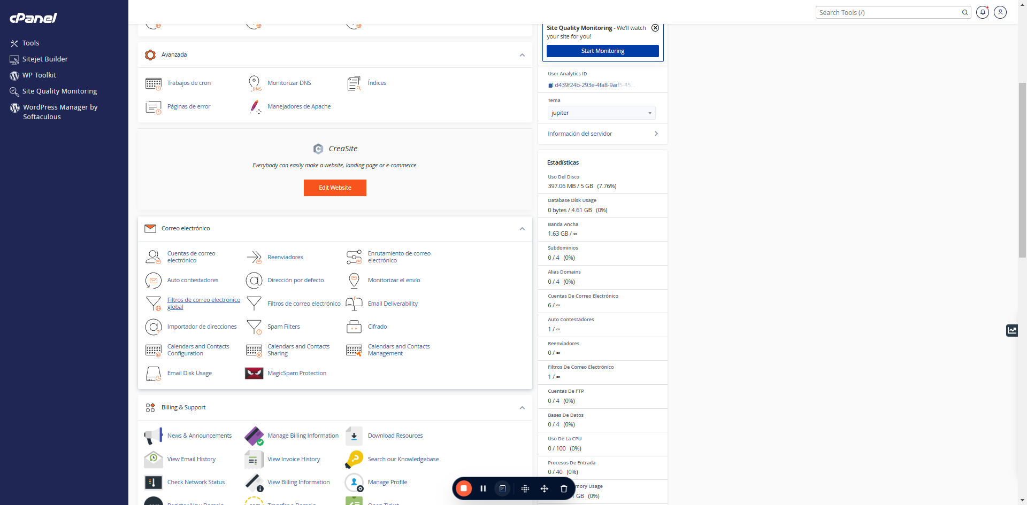This screenshot has height=505, width=1027.
Task: Pause the screen recording
Action: click(483, 488)
